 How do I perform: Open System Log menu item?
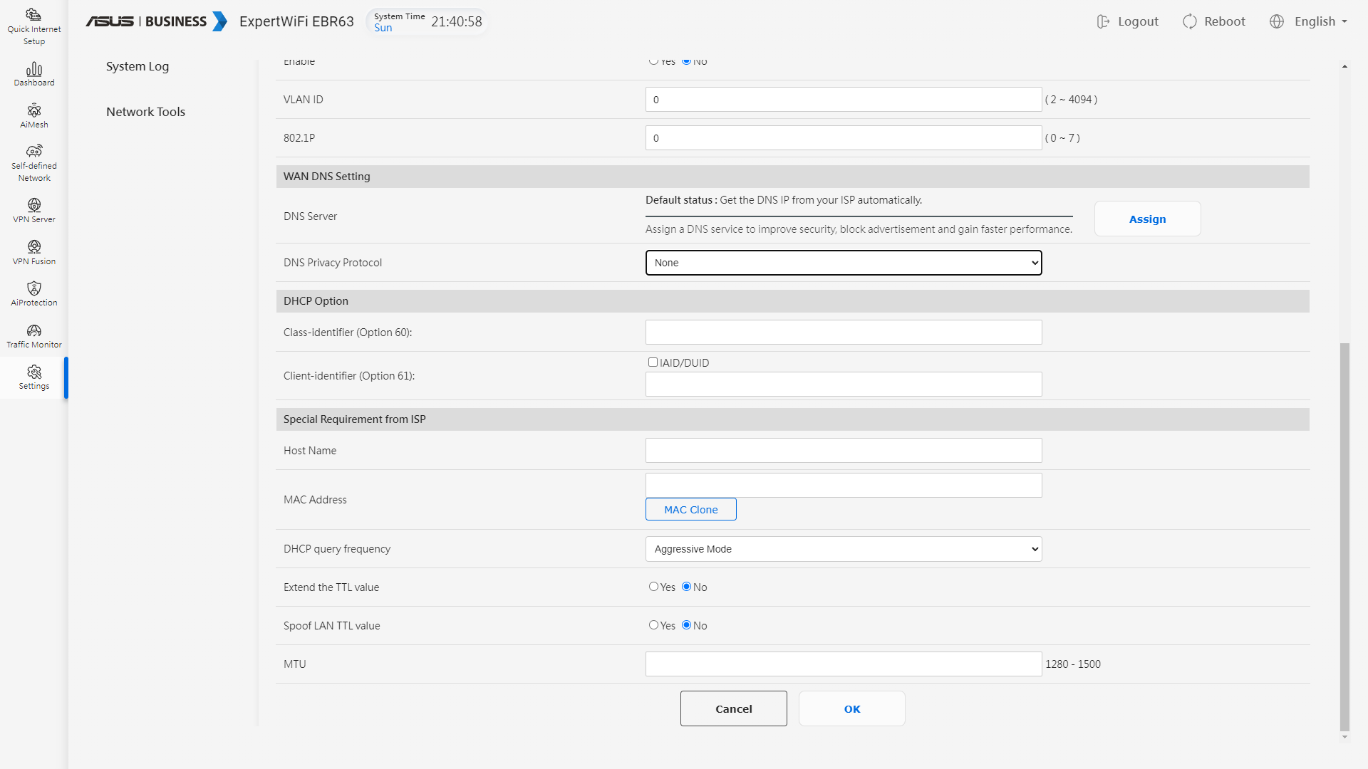138,66
